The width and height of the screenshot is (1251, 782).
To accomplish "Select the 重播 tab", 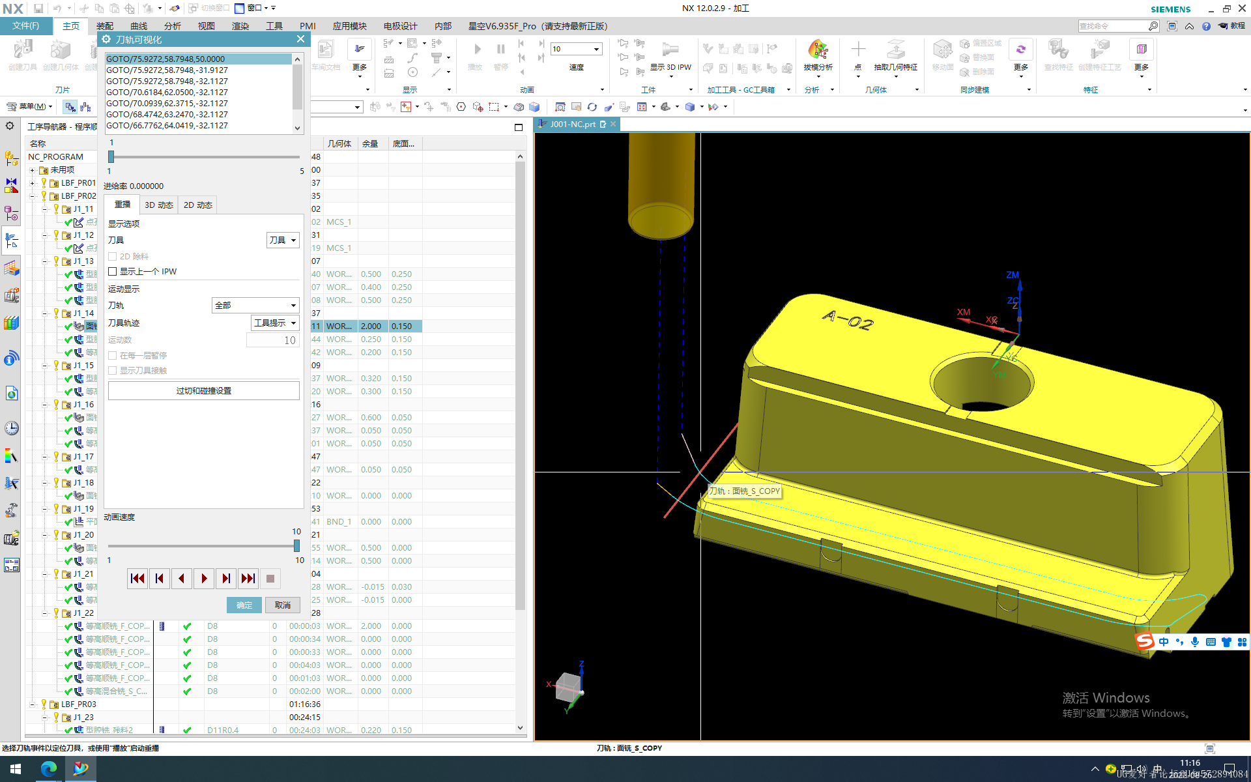I will click(122, 205).
